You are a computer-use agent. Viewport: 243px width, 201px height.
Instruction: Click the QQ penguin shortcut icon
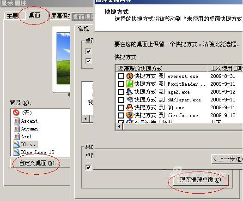tap(129, 107)
